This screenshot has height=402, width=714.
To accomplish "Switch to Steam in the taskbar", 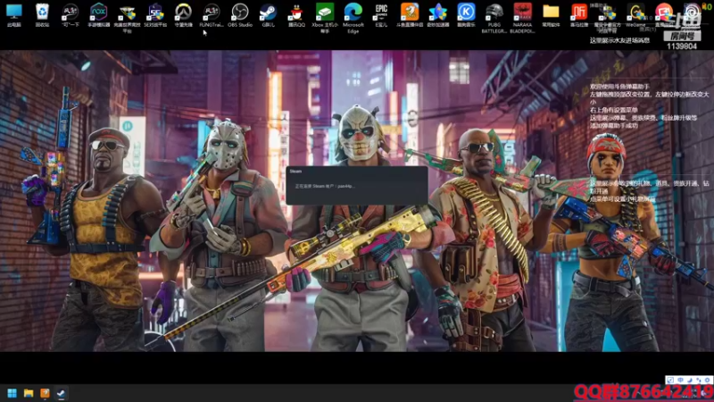I will 61,393.
